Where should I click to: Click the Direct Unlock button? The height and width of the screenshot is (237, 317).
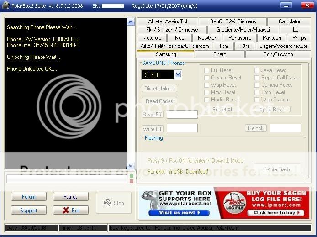(159, 89)
